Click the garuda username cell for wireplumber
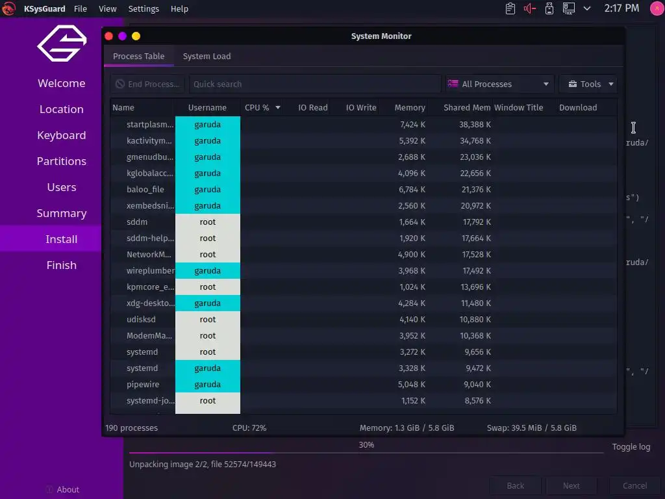This screenshot has height=499, width=665. pyautogui.click(x=207, y=271)
